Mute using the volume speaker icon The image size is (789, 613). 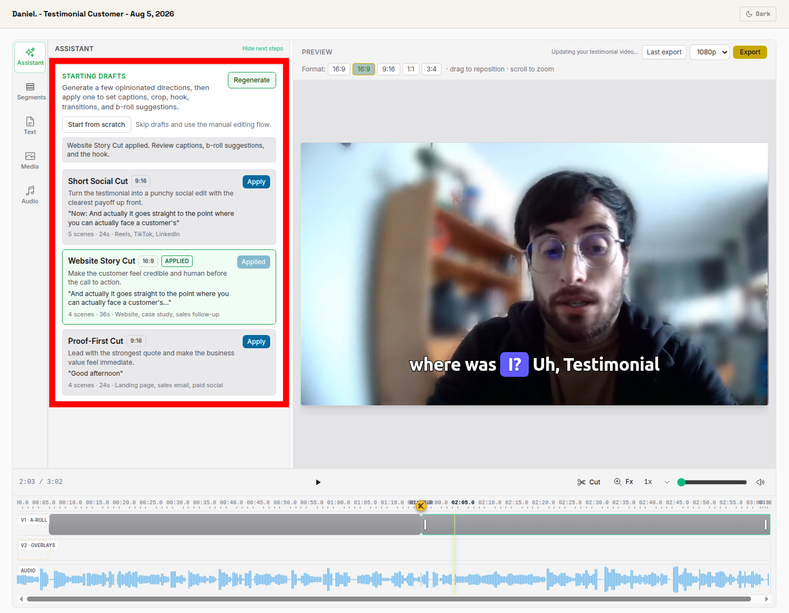pos(760,482)
